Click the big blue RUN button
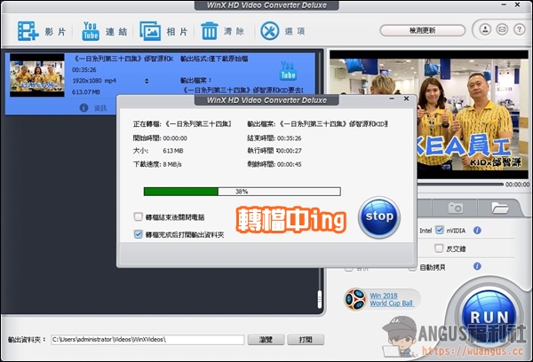This screenshot has width=533, height=362. coord(489,316)
